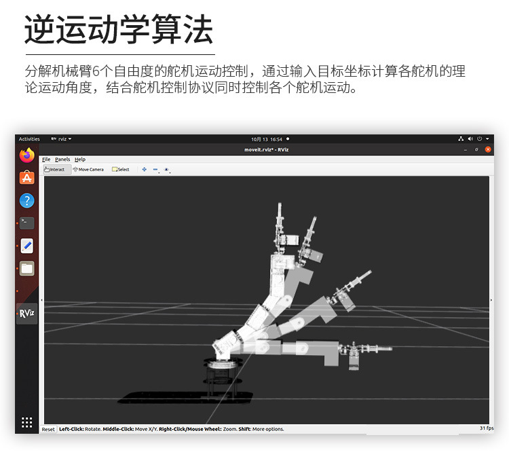Click the volume speaker icon
The width and height of the screenshot is (509, 465).
tap(470, 139)
